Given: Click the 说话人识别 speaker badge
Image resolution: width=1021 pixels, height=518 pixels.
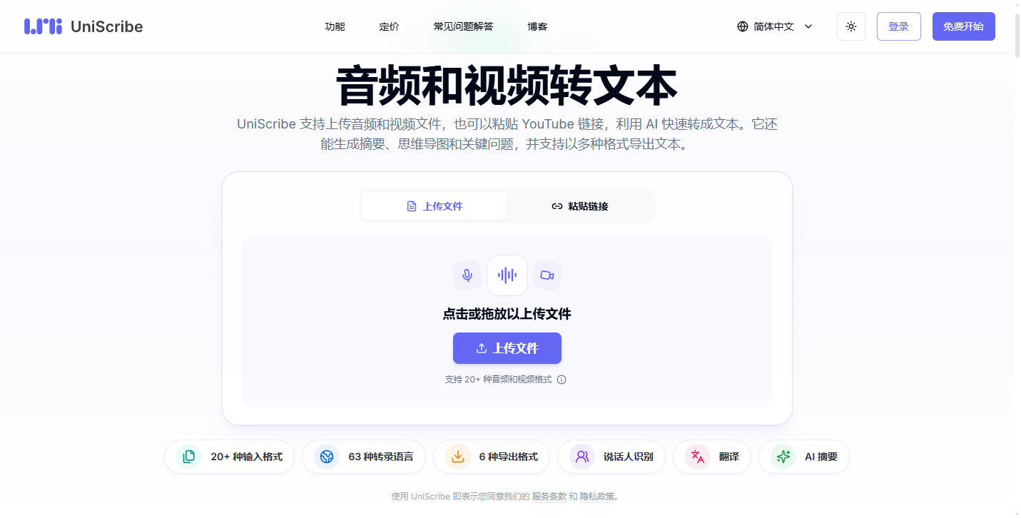Looking at the screenshot, I should click(611, 457).
